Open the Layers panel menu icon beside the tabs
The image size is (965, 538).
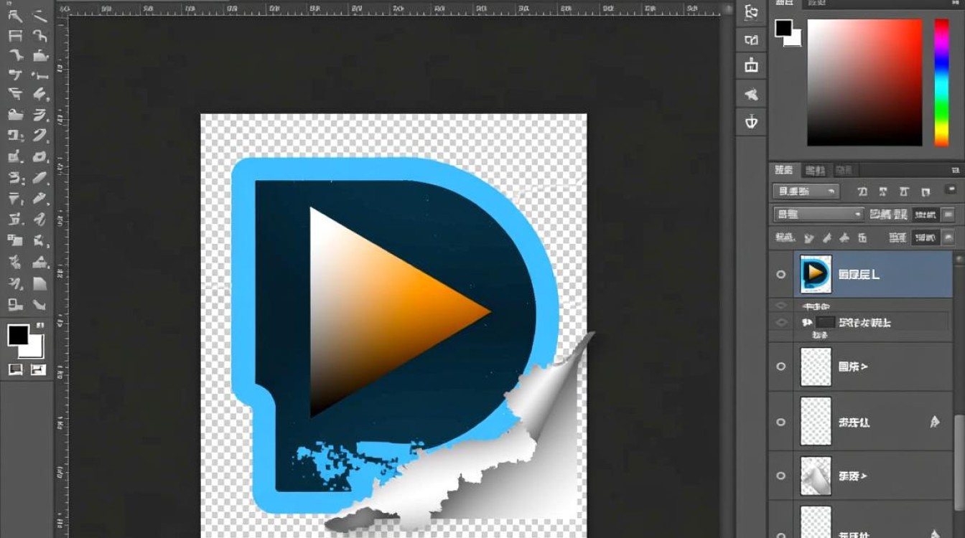[x=954, y=170]
